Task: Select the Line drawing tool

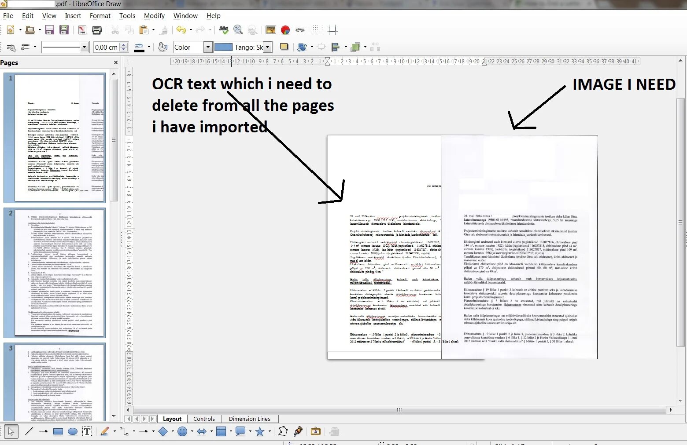Action: (29, 431)
